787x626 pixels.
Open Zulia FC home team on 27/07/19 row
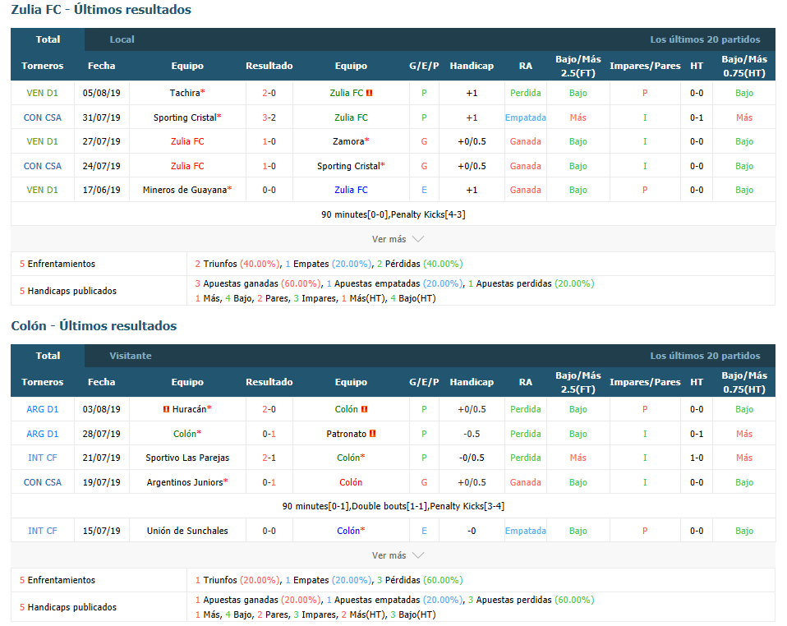point(187,141)
